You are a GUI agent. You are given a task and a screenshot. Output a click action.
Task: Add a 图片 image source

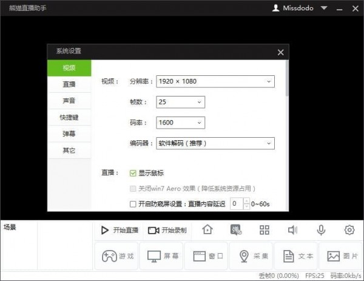tap(340, 256)
